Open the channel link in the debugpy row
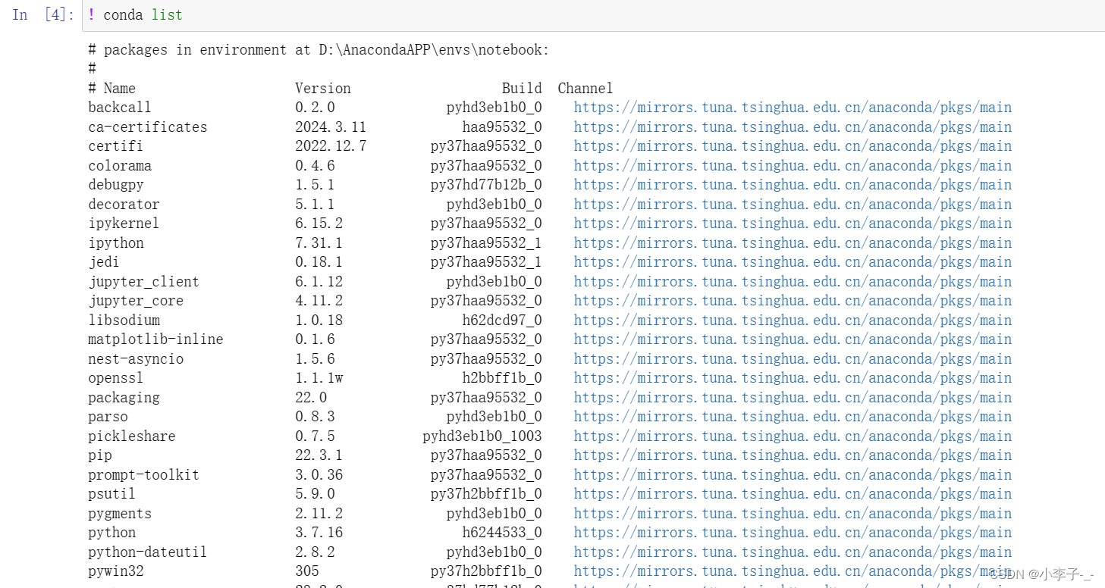This screenshot has height=588, width=1105. [793, 185]
